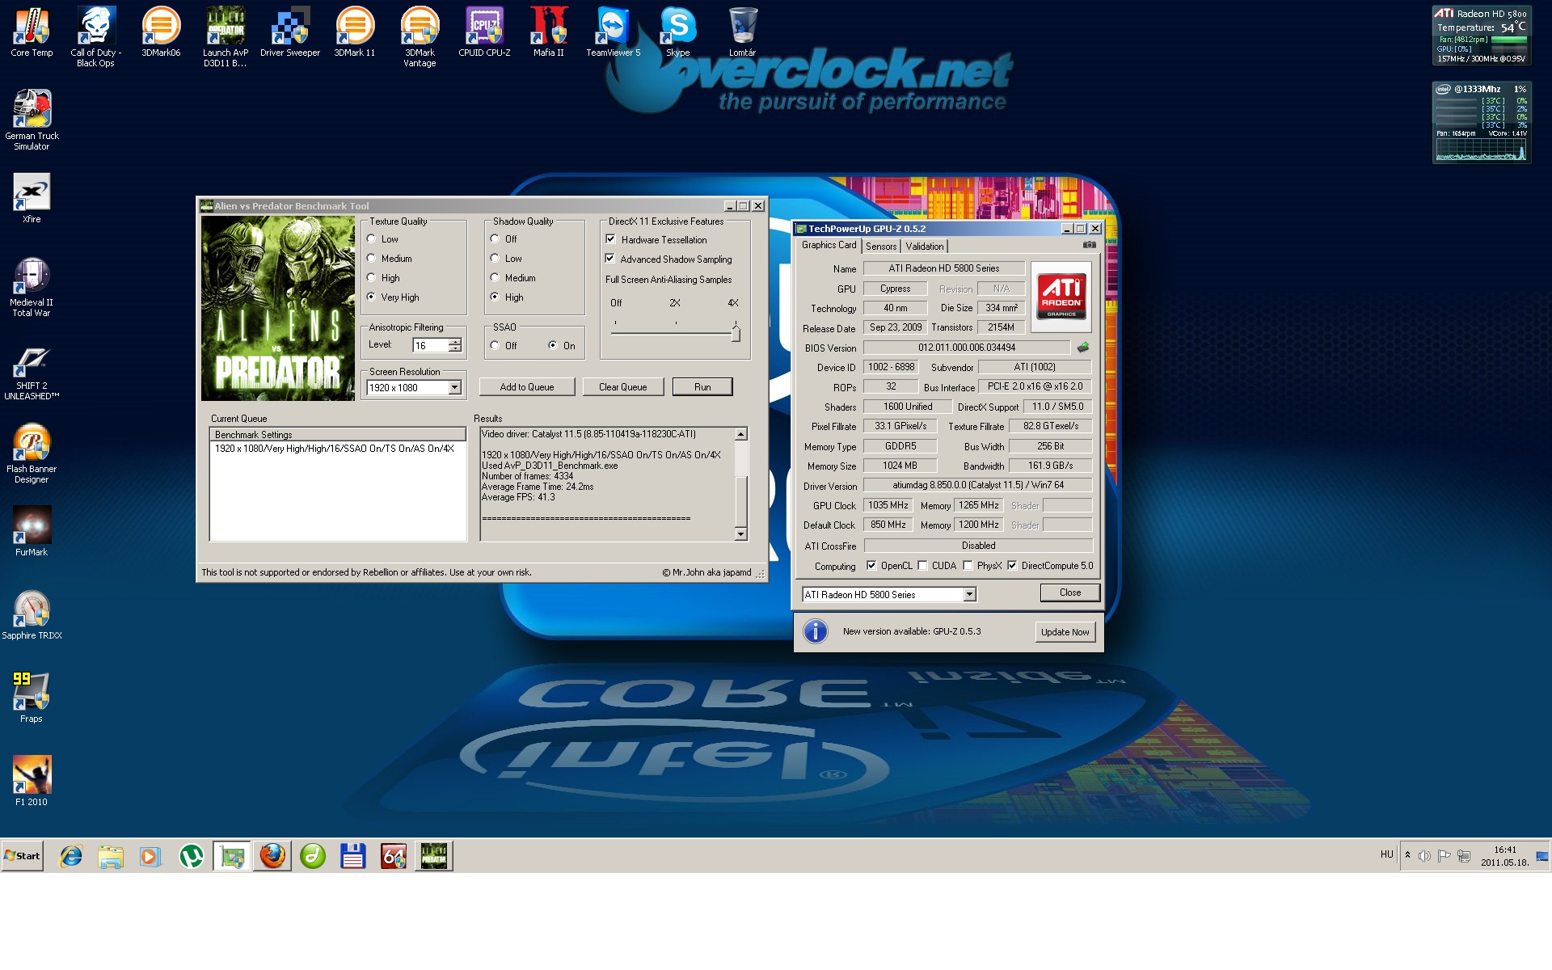Click the GPU-Z screenshot camera icon

pos(1089,245)
